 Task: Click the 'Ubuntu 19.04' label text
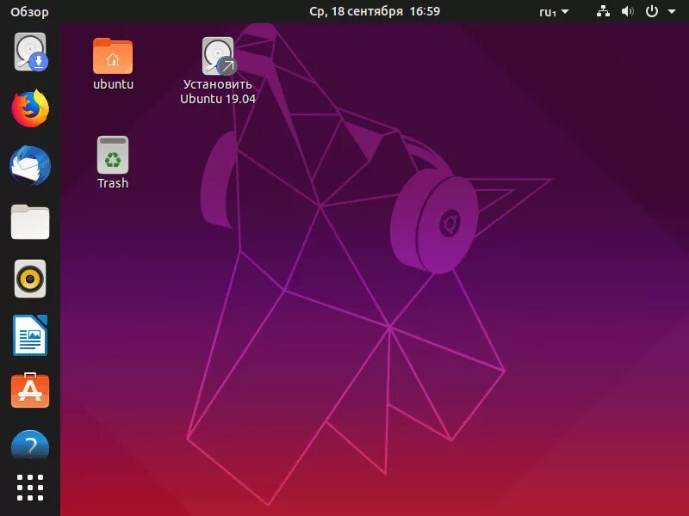[x=218, y=99]
